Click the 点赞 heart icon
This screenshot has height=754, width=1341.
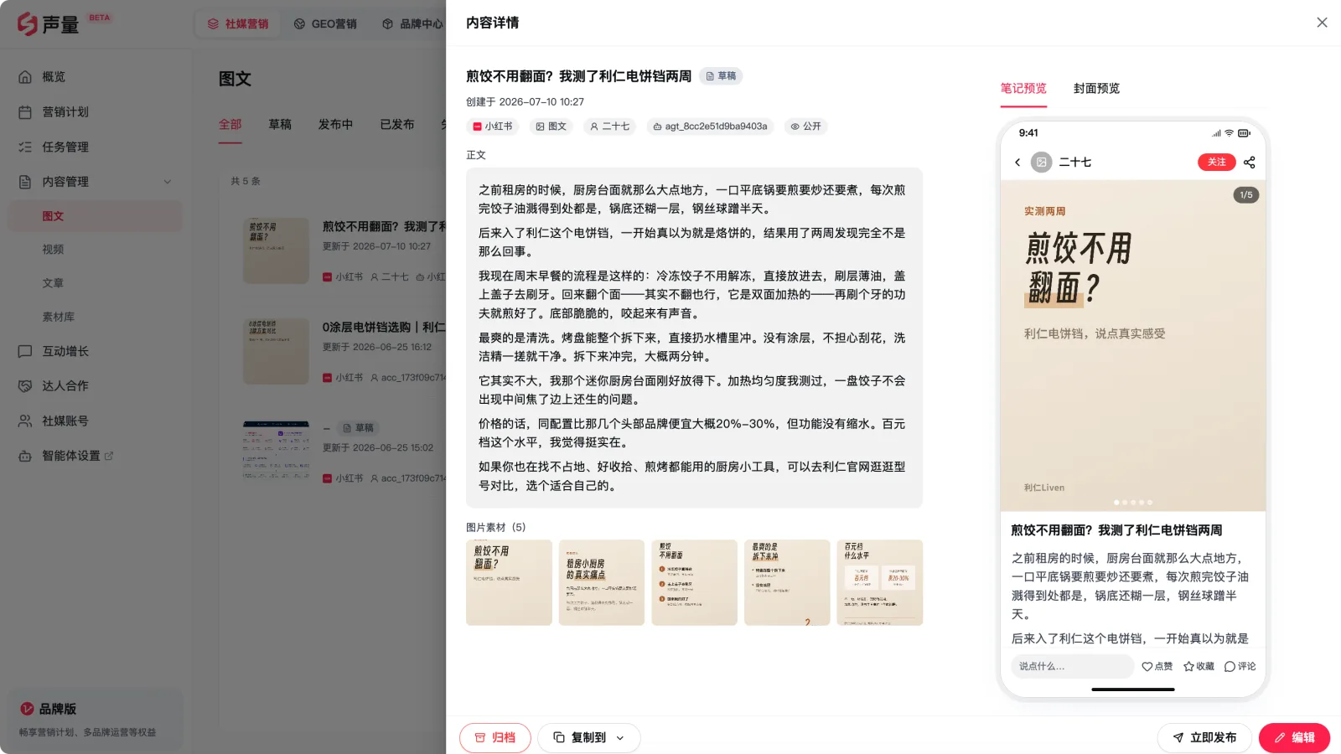[x=1147, y=667]
